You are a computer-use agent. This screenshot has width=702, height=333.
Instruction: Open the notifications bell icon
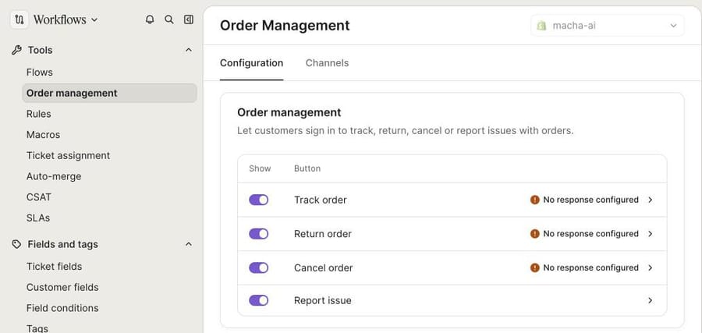click(x=150, y=19)
